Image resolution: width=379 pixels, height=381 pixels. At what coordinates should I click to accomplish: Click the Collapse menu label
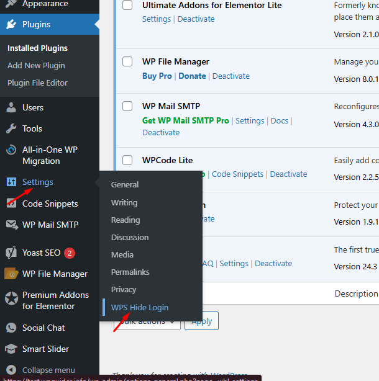coord(48,370)
